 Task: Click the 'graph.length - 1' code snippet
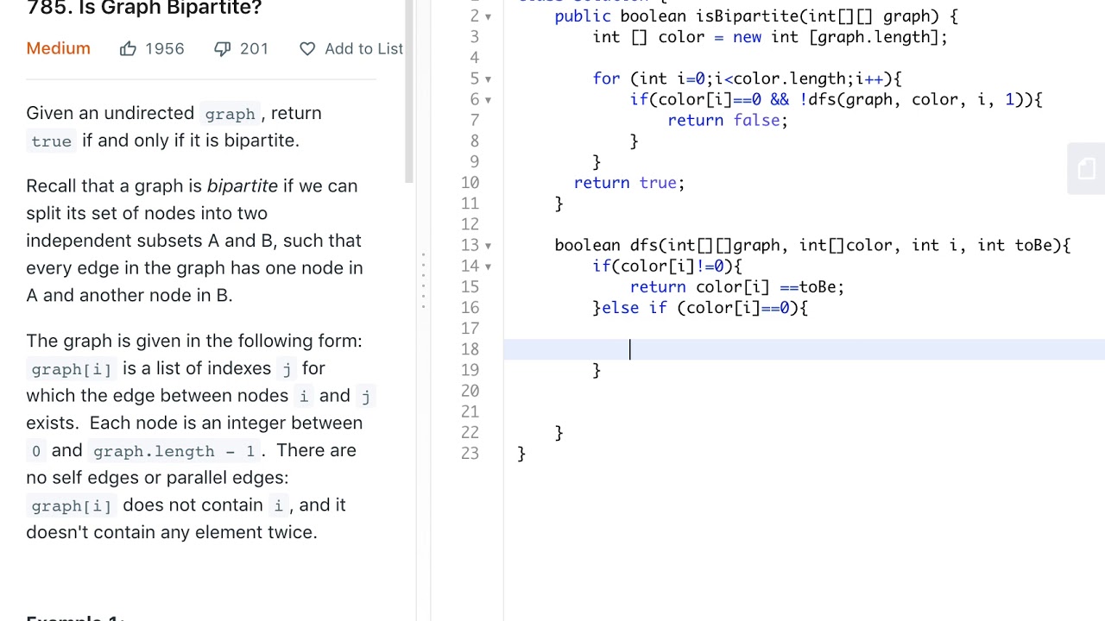(x=174, y=451)
